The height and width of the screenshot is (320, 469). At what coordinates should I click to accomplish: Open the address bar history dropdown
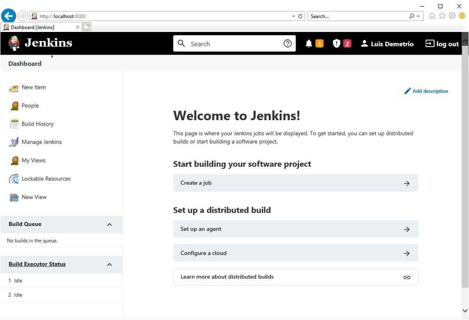pos(293,16)
